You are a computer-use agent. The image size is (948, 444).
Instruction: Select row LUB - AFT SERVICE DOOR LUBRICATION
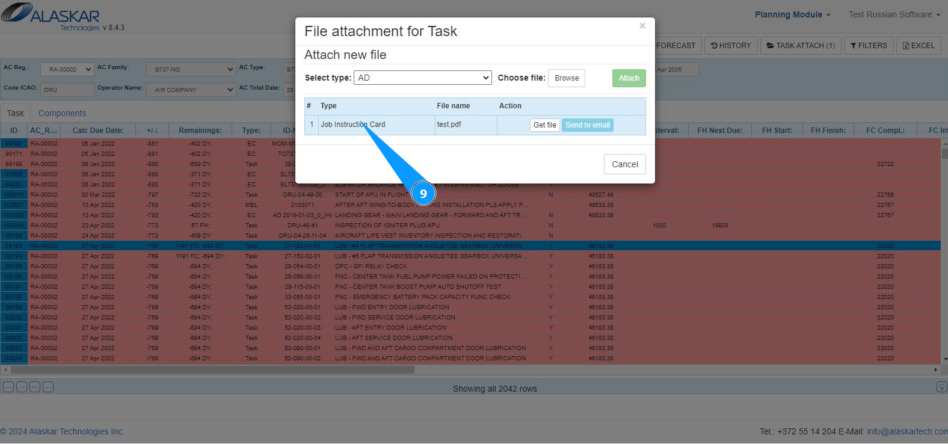point(470,338)
